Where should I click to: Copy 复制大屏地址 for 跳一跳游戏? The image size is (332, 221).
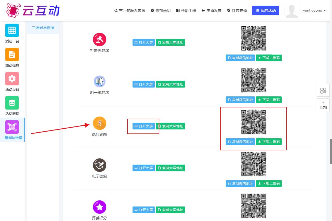point(171,84)
